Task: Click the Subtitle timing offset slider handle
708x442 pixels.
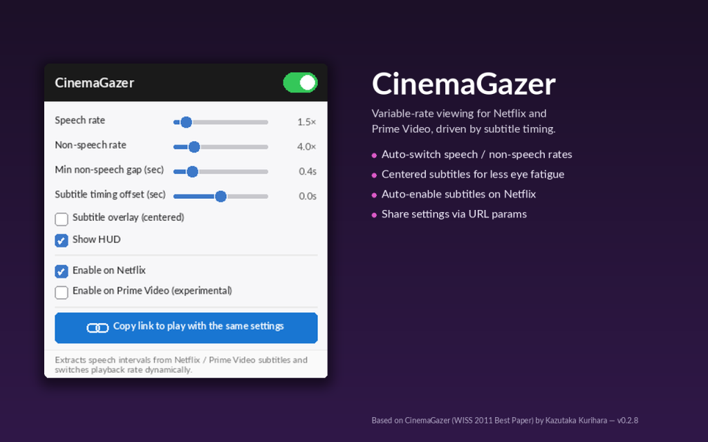Action: click(221, 197)
